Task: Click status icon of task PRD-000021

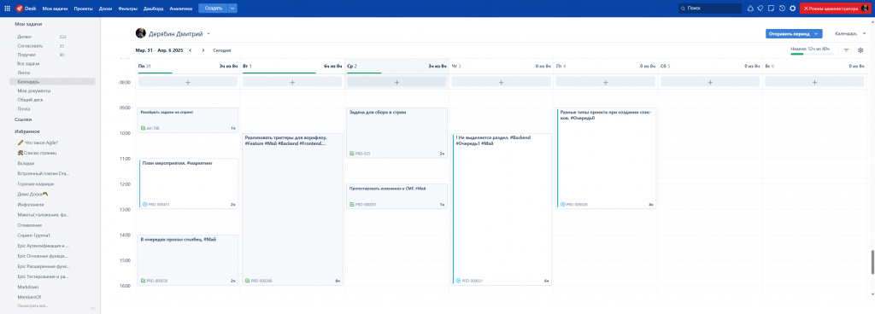Action: [x=459, y=281]
